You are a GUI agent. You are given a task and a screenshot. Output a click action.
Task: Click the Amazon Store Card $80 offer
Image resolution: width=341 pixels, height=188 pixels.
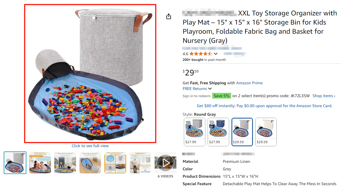coord(264,106)
